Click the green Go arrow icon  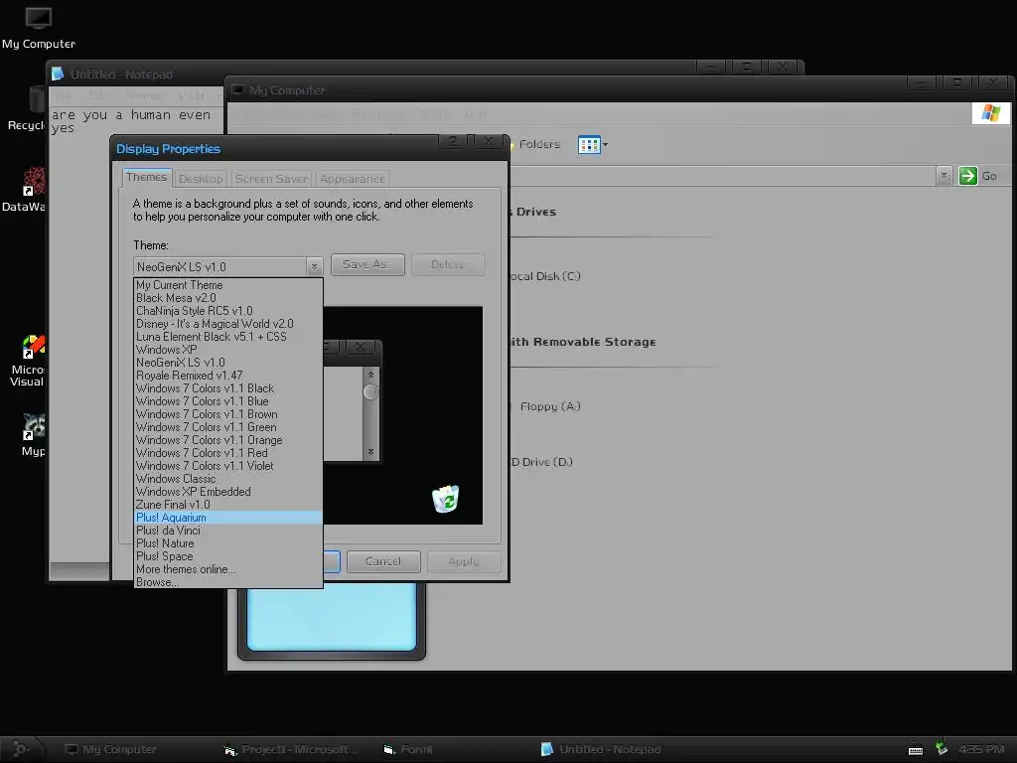coord(967,176)
